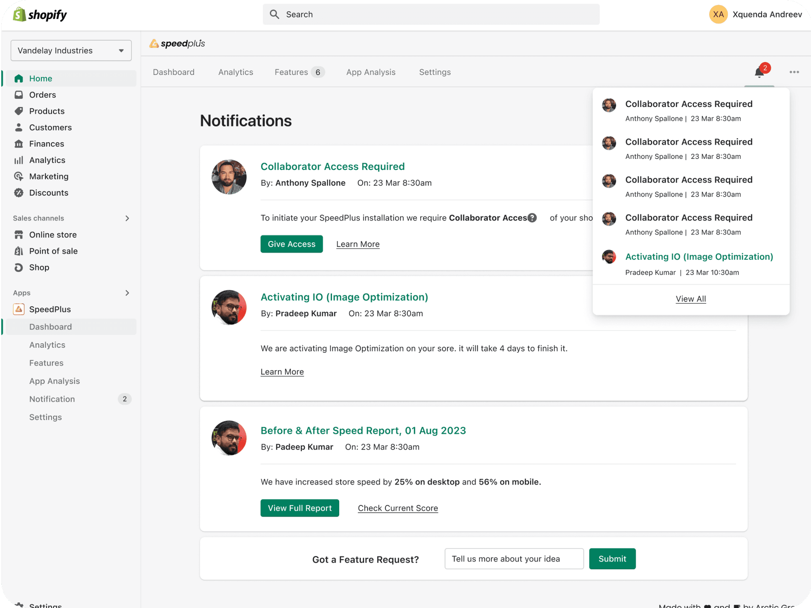Click the Home house icon
Screen dimensions: 811x608
(19, 79)
